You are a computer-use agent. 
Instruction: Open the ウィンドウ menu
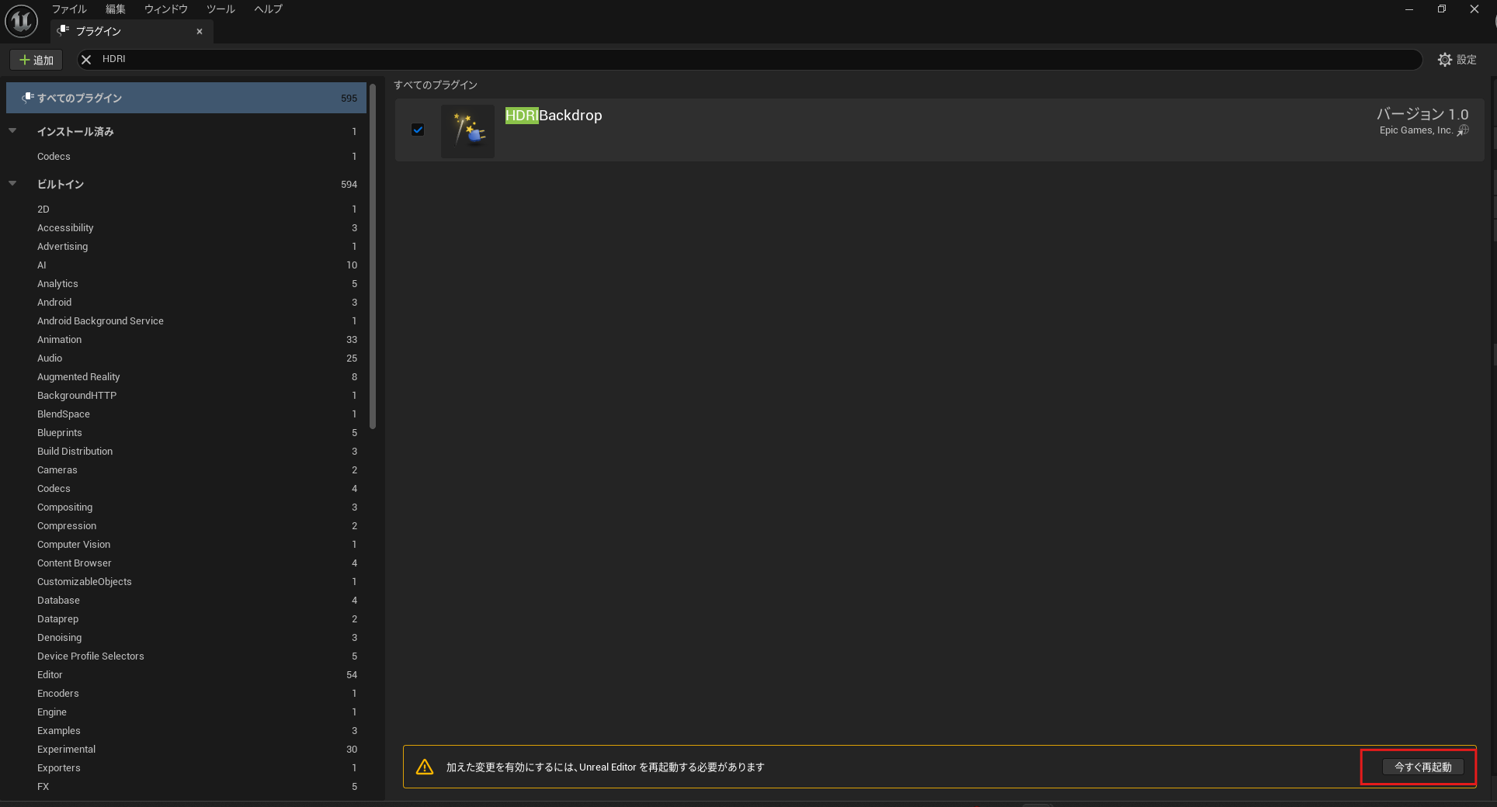(166, 9)
